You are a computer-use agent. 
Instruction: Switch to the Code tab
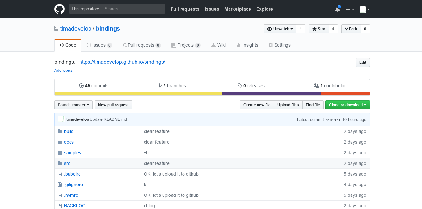click(x=68, y=45)
